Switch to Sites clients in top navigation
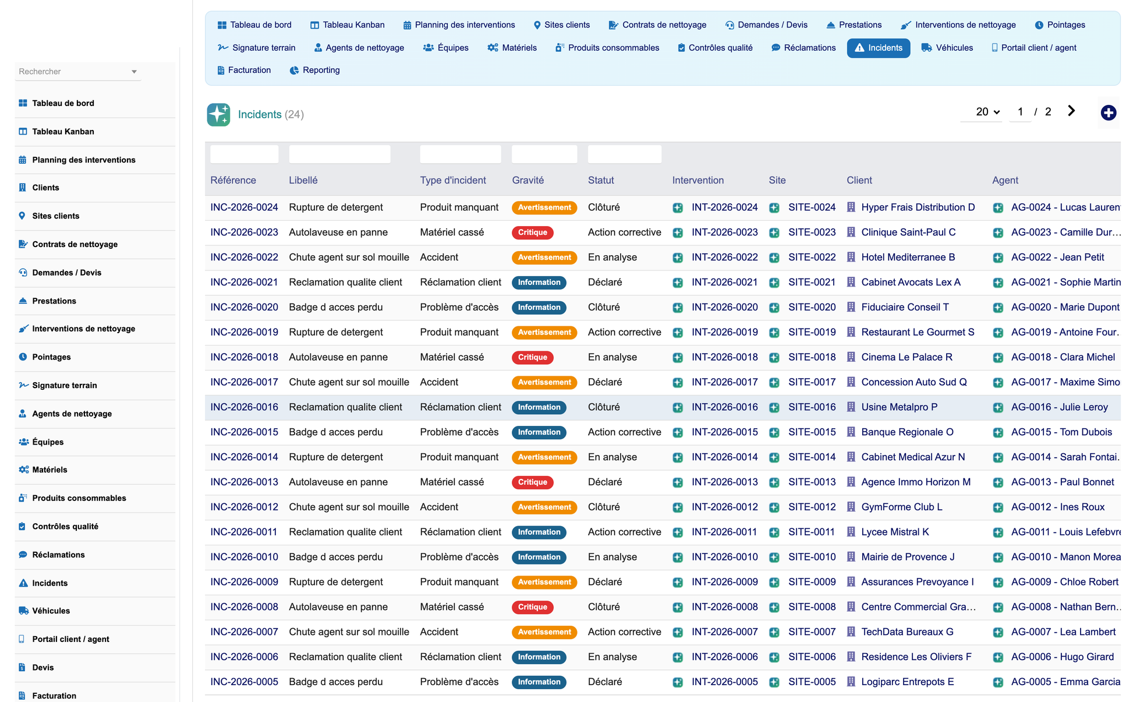 [561, 25]
